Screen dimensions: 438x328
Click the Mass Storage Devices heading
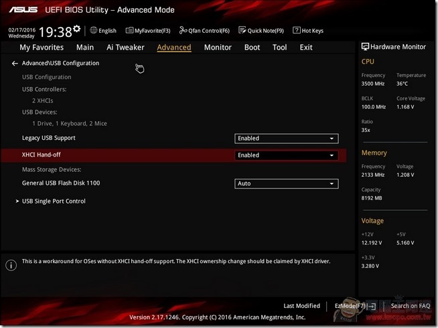(52, 169)
